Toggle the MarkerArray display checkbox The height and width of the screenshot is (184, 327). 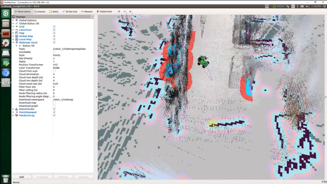click(54, 115)
